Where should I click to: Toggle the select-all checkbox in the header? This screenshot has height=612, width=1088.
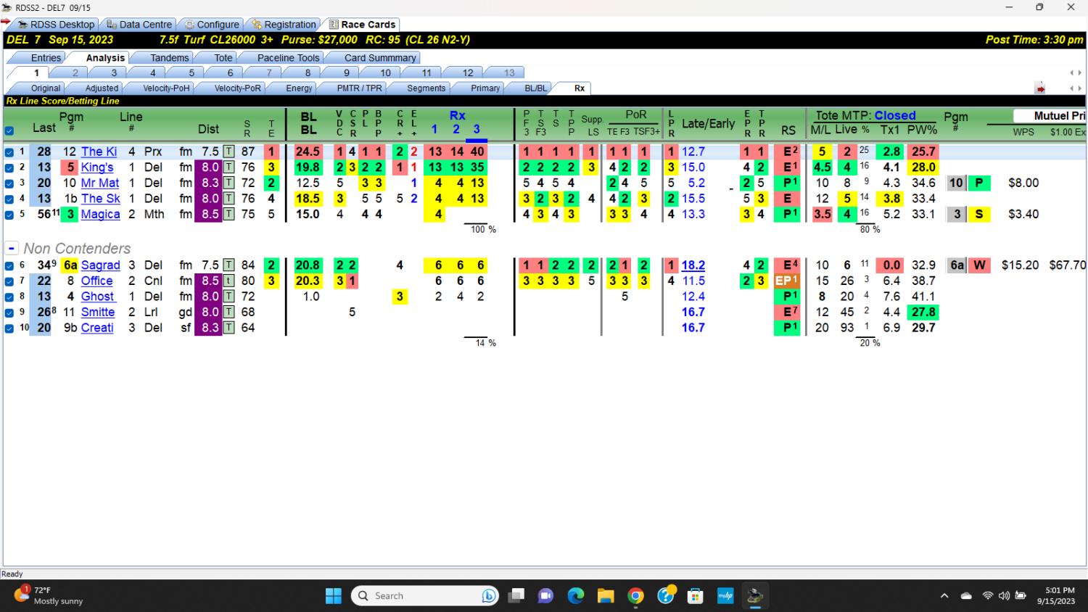pos(9,131)
